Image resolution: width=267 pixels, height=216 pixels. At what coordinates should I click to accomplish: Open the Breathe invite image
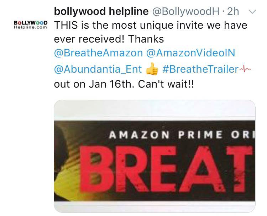pyautogui.click(x=155, y=156)
